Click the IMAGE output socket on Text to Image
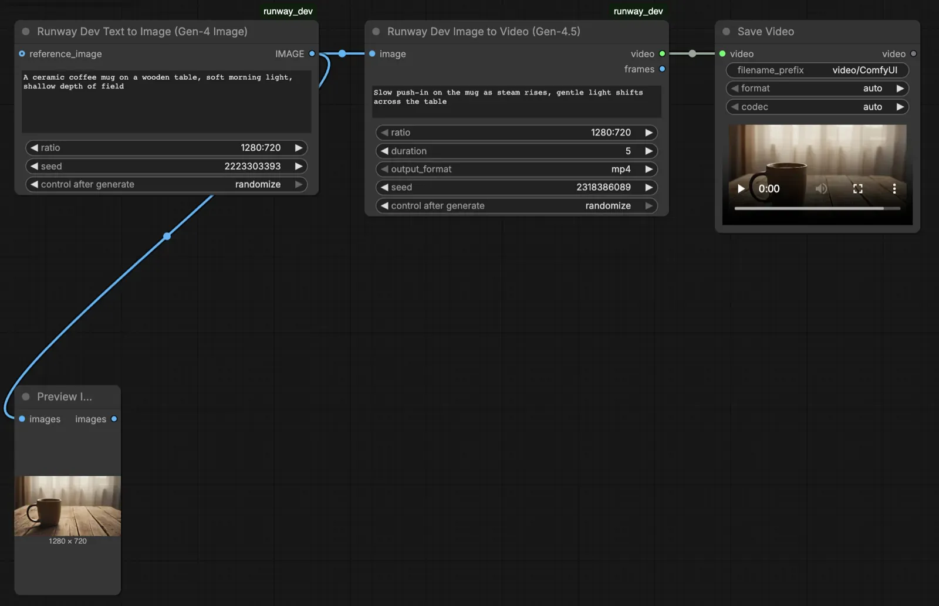 point(312,54)
